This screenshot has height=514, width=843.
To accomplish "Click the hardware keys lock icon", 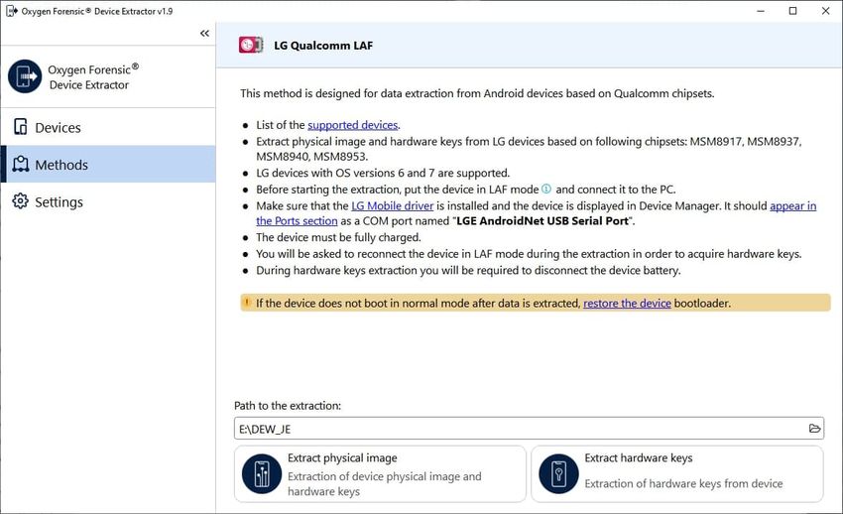I will [558, 473].
